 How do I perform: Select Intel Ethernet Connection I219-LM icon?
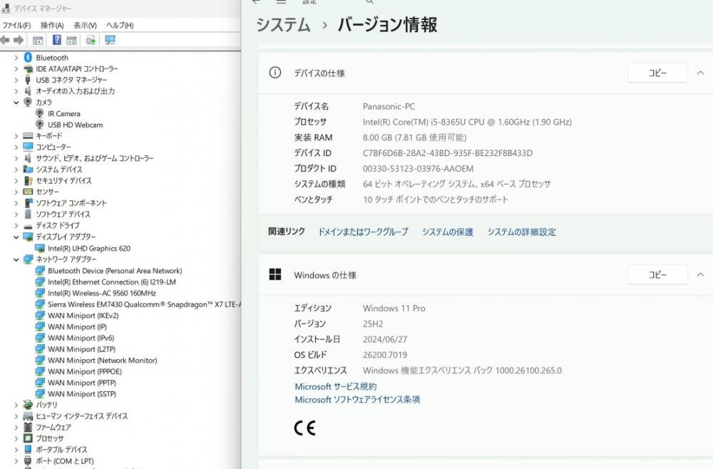[x=40, y=282]
